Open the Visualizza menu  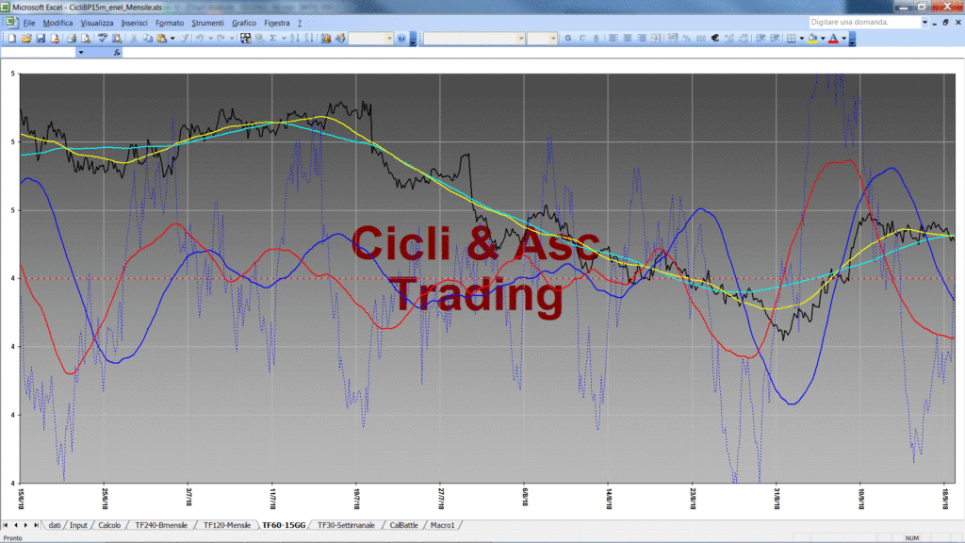tap(97, 23)
